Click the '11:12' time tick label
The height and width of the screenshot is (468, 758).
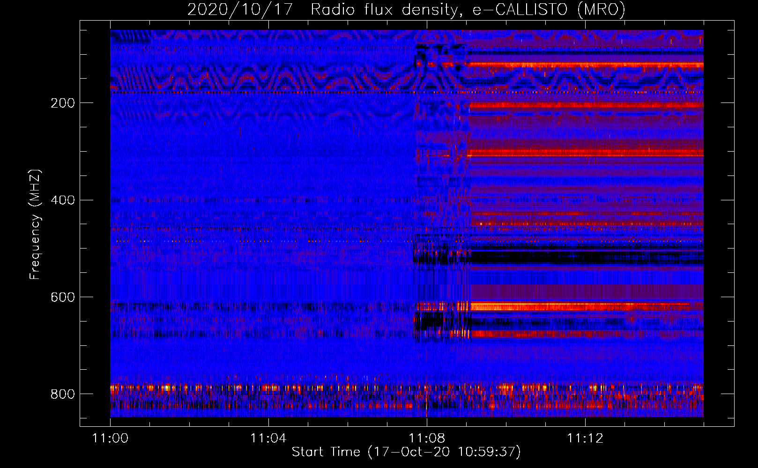click(585, 439)
